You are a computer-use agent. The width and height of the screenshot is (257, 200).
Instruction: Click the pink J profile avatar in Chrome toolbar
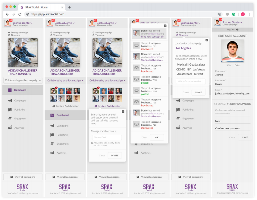(243, 14)
